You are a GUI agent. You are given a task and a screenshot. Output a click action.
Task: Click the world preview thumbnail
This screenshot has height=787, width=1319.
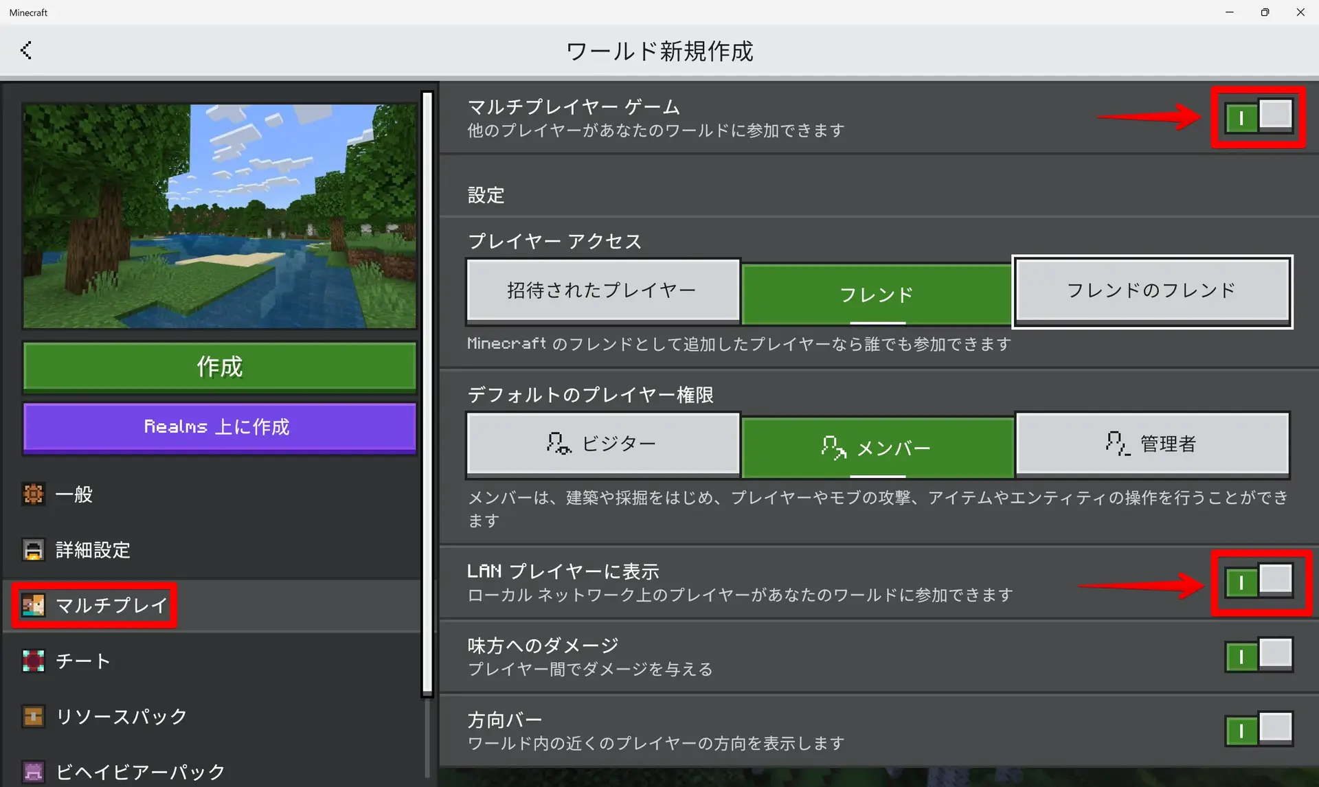[219, 216]
